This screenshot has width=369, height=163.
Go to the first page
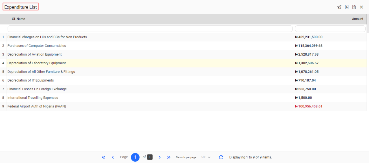[104, 157]
